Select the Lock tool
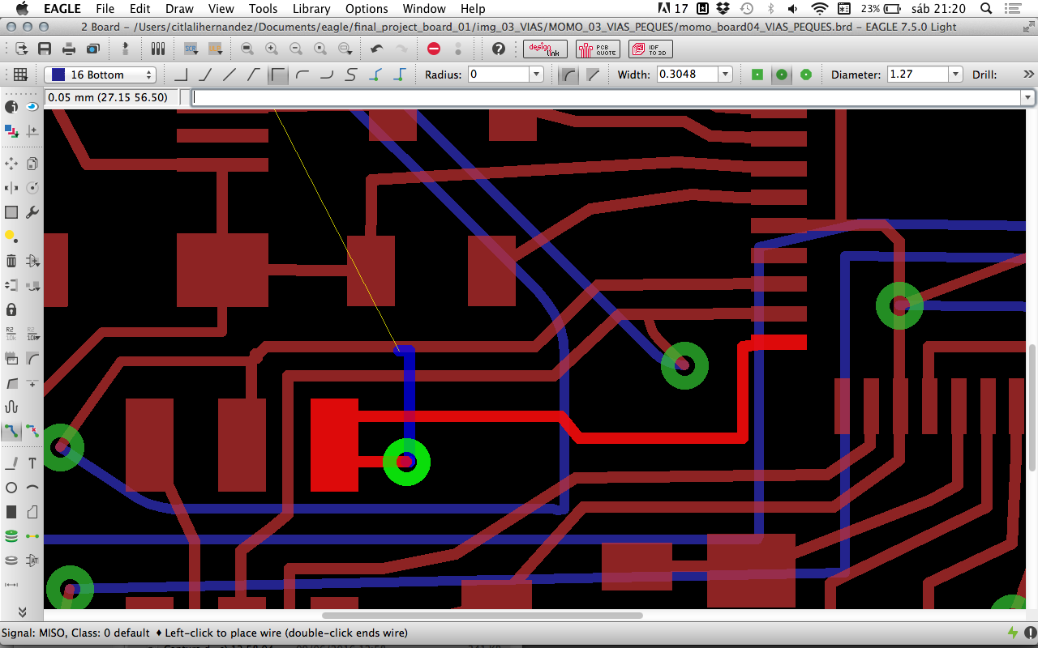Viewport: 1038px width, 648px height. (x=11, y=309)
